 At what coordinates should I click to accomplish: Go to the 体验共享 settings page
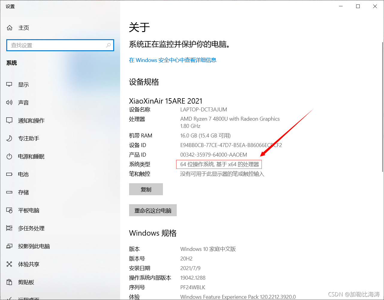coord(60,264)
